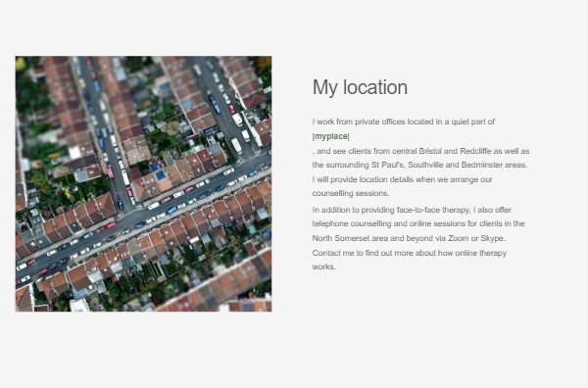Image resolution: width=588 pixels, height=388 pixels.
Task: Click the line about telephone counselling and online sessions
Action: tap(418, 223)
